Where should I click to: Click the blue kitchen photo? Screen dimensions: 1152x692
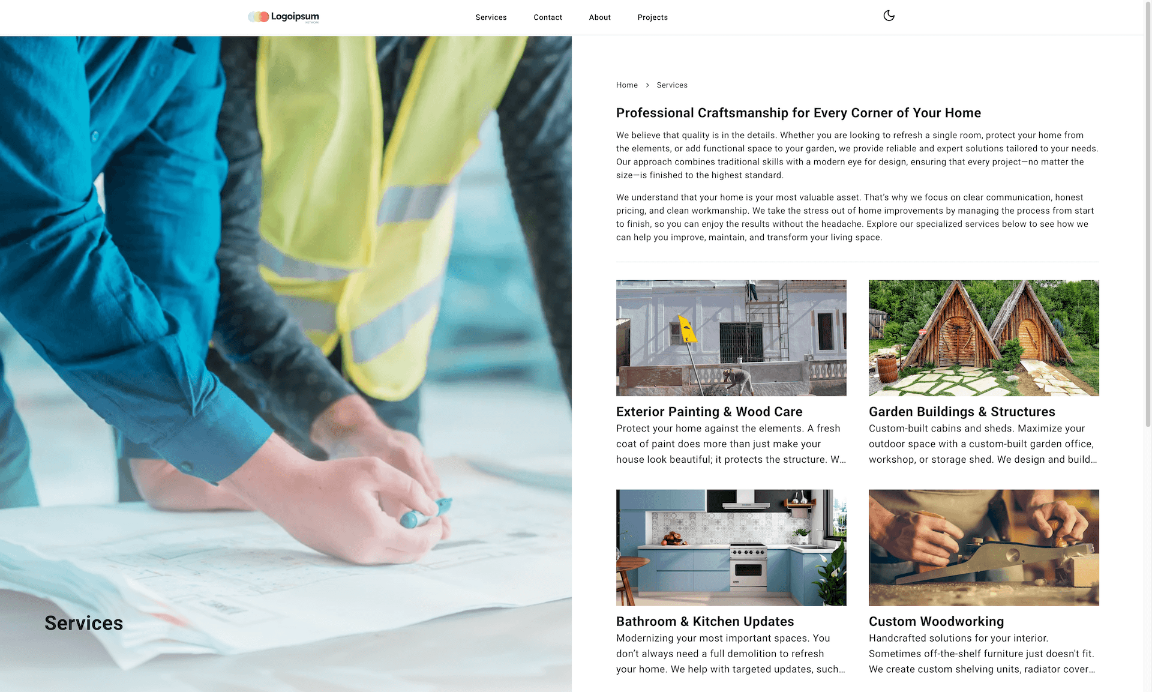[x=731, y=547]
